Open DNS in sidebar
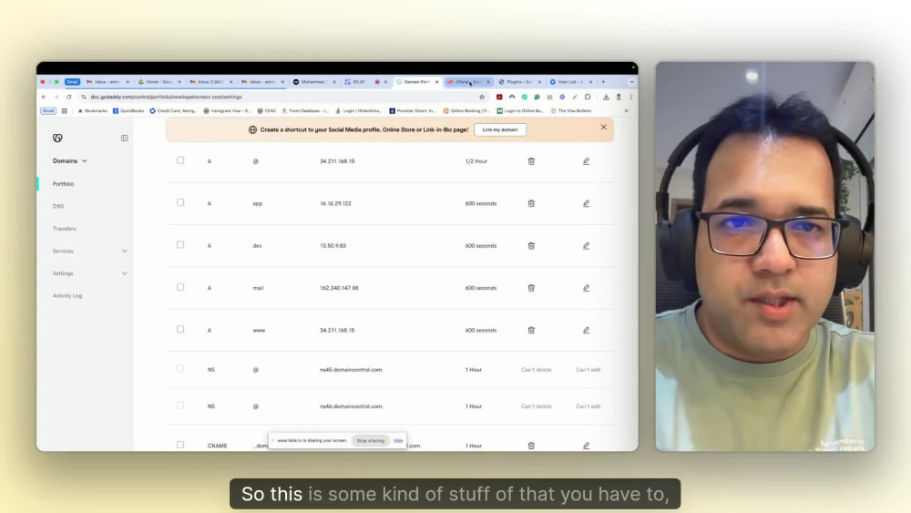This screenshot has width=911, height=513. (58, 206)
